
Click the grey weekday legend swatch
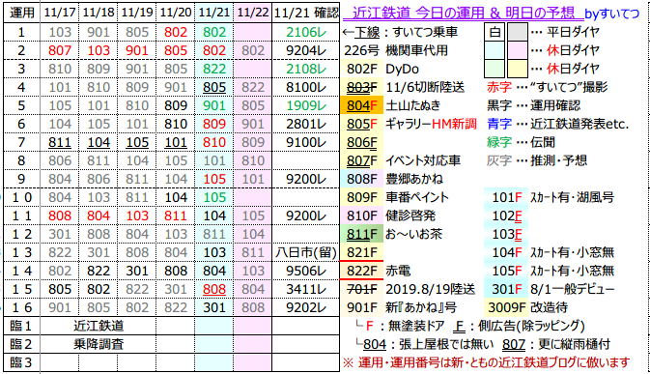pos(518,32)
